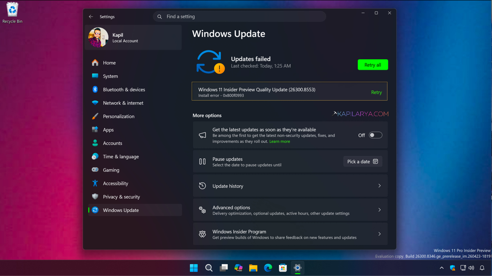
Task: Open the Privacy & security shield icon
Action: (x=95, y=197)
